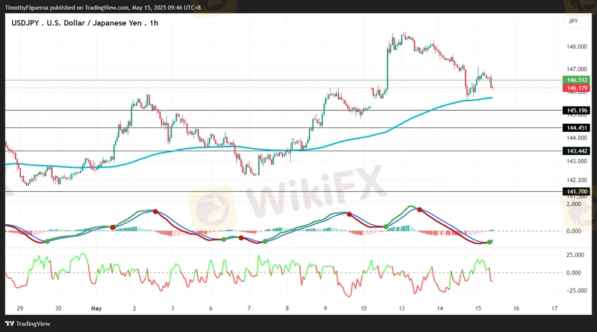The width and height of the screenshot is (597, 332).
Task: Click the 143.442 horizontal level label
Action: click(577, 151)
